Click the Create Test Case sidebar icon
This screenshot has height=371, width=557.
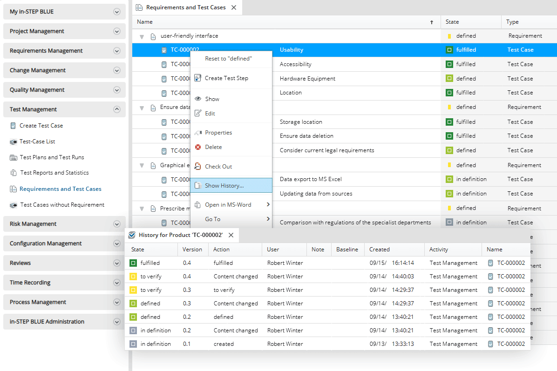click(x=13, y=126)
